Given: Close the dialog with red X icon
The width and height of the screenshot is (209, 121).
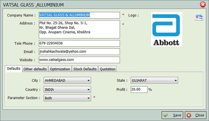Looking at the screenshot, I should tap(203, 5).
